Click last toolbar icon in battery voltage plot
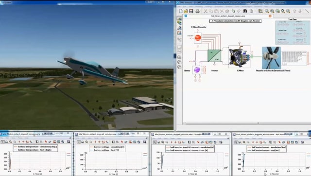This screenshot has width=311, height=176. (145, 141)
